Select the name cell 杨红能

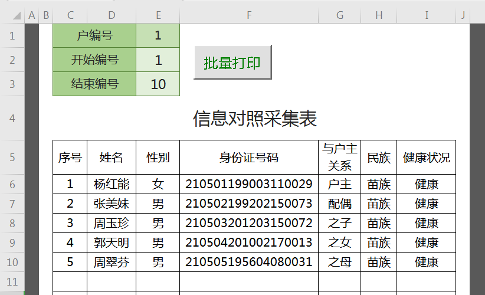click(112, 184)
